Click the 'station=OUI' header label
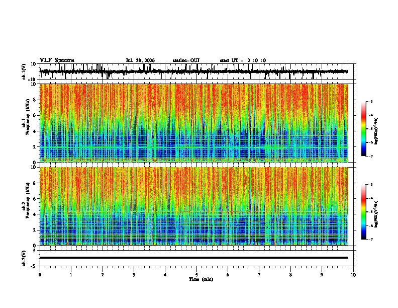The height and width of the screenshot is (308, 398). point(186,60)
